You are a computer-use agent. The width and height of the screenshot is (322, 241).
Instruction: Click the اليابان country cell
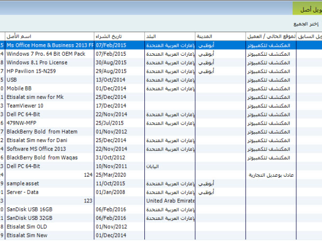pos(152,166)
